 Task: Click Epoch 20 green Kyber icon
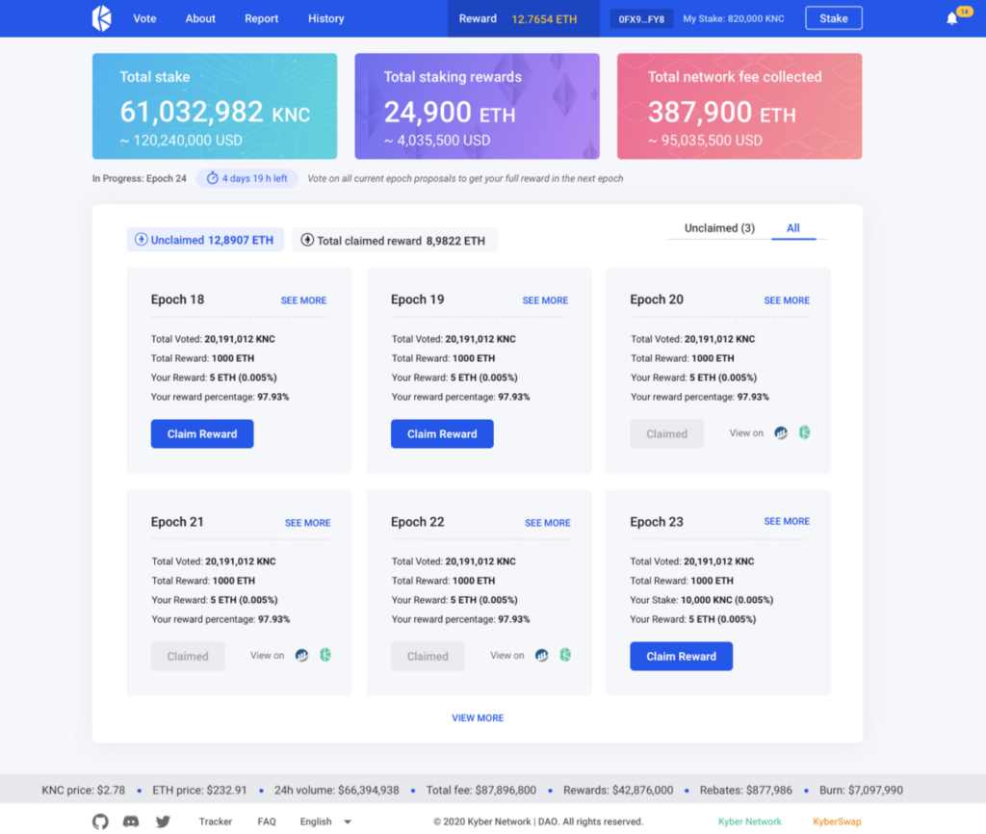pyautogui.click(x=804, y=432)
